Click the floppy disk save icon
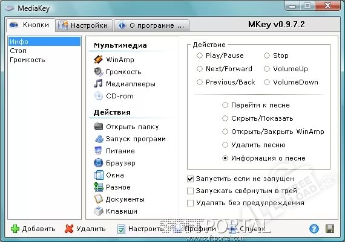Screen dimensions: 345x242 [330, 229]
